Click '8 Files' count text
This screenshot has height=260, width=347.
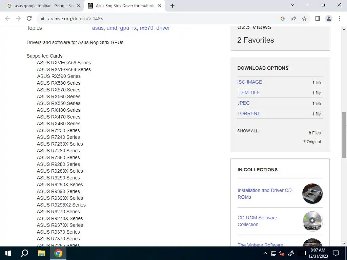(x=315, y=133)
